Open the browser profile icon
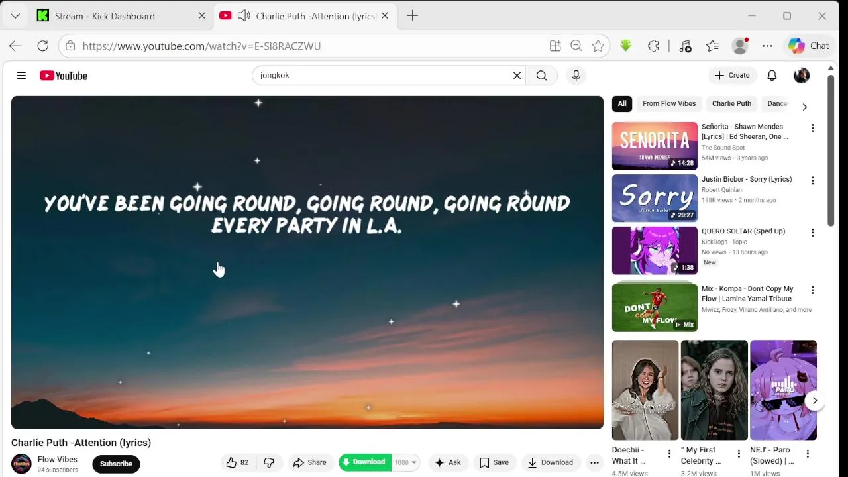The image size is (848, 477). pos(740,46)
